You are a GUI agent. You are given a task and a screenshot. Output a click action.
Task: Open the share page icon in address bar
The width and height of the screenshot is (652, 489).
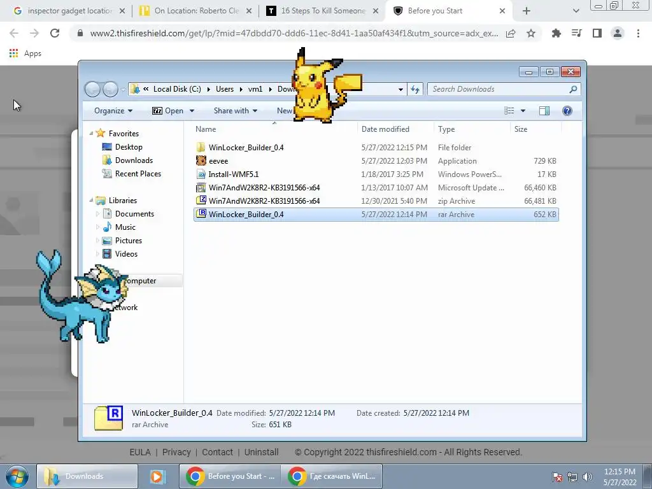511,33
